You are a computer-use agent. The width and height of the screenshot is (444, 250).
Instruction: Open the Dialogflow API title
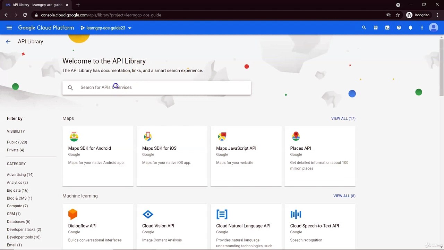coord(82,226)
